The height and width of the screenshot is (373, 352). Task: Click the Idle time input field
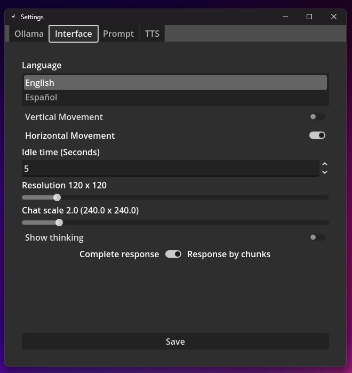pos(171,169)
